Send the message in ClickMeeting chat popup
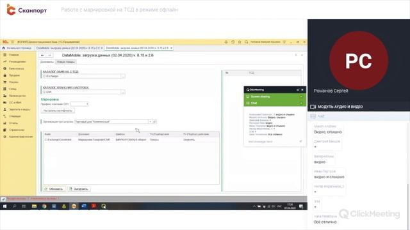Viewport: 410px width, 230px height. click(300, 141)
